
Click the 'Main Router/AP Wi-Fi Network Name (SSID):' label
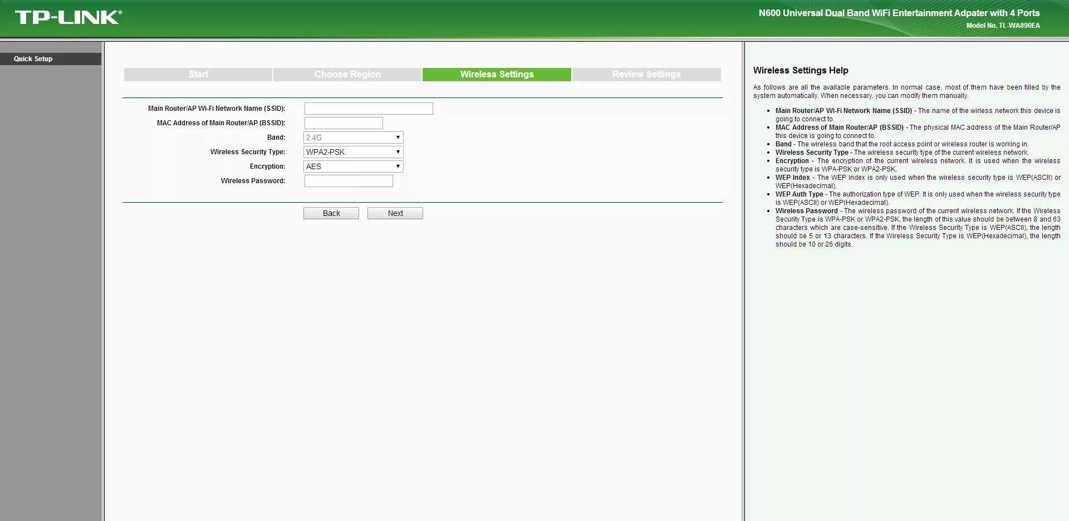tap(217, 109)
